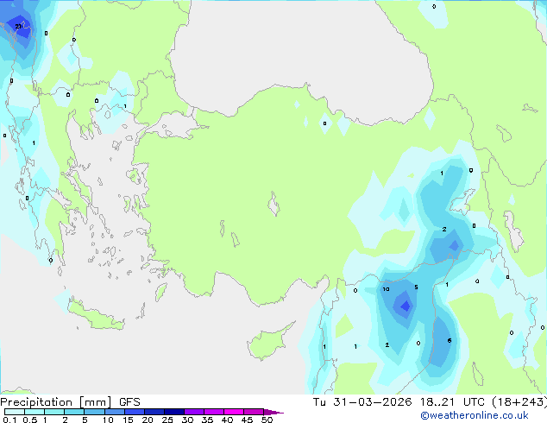Click the '30' legend scale label
The image size is (547, 423).
coord(187,420)
